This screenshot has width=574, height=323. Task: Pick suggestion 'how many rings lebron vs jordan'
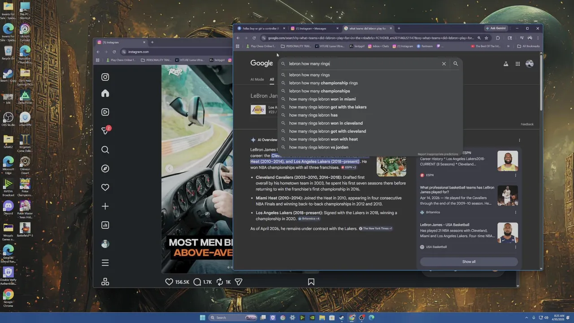point(370,147)
